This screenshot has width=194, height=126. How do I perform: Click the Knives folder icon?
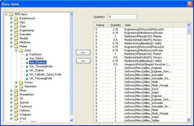pyautogui.click(x=21, y=82)
